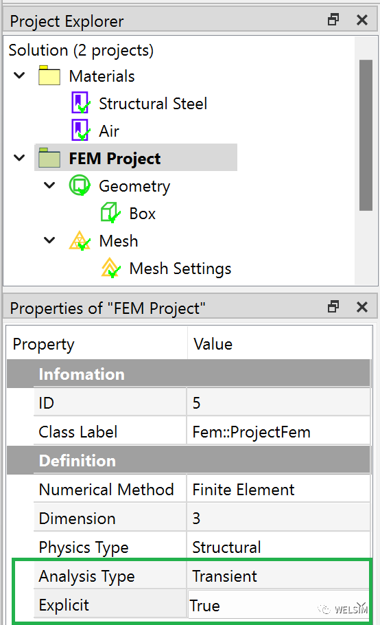Collapse the Materials tree node
Screen dimensions: 380x625
19,76
